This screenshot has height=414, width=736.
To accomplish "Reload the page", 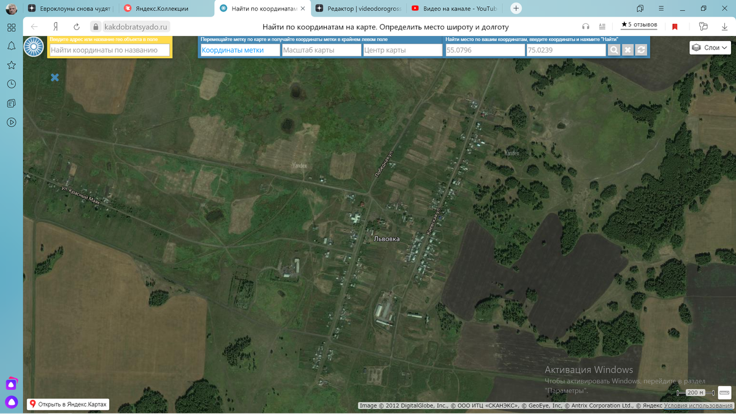I will coord(77,27).
